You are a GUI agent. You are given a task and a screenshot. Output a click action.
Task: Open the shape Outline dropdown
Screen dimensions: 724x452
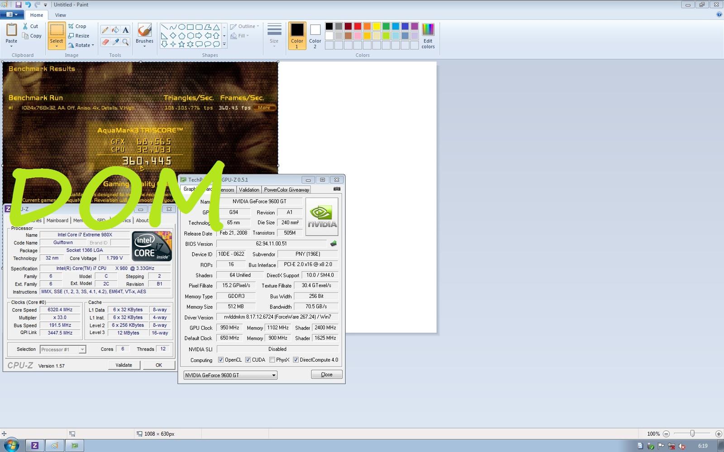coord(245,26)
